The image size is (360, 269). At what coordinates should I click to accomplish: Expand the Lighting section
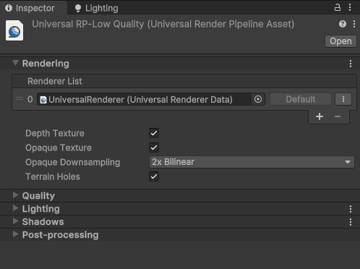[15, 208]
